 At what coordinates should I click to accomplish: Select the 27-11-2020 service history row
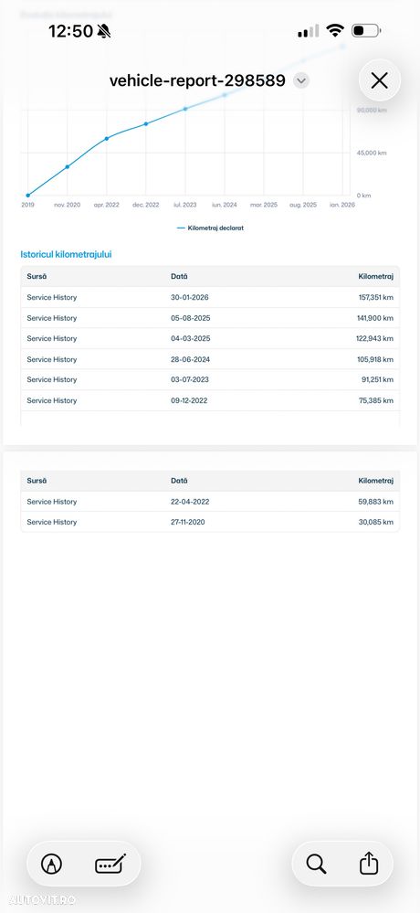(210, 522)
